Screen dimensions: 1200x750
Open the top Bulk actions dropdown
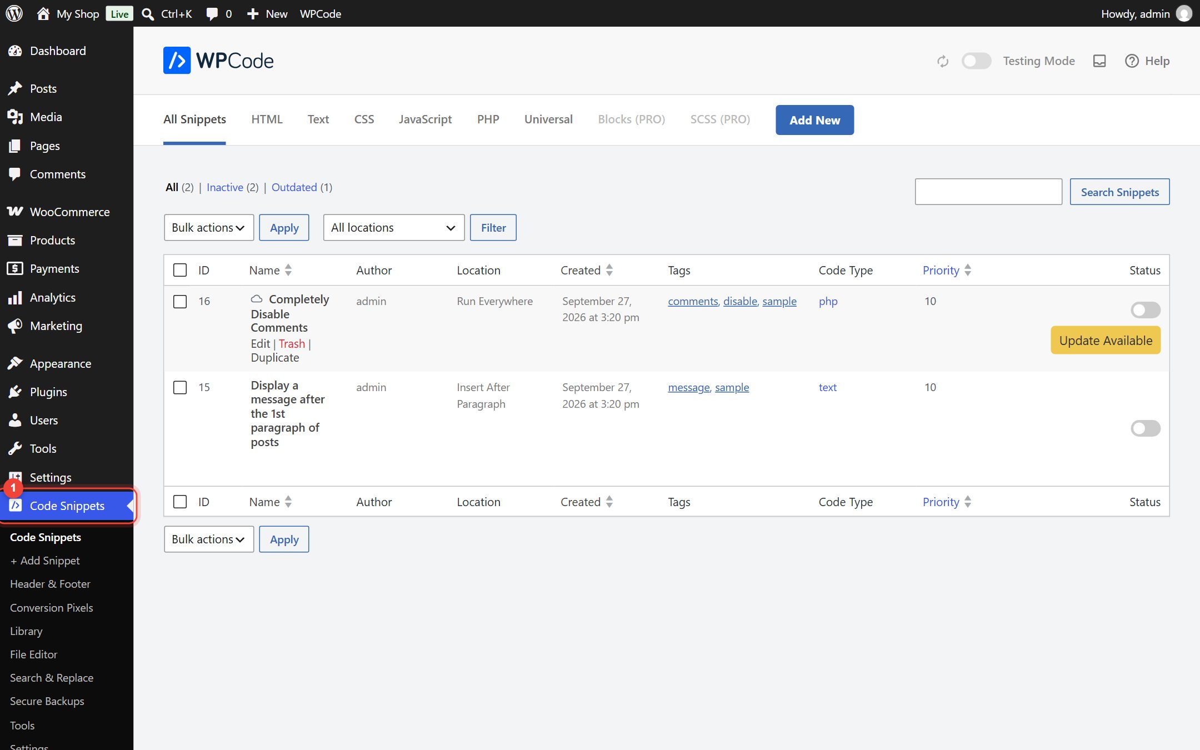(x=209, y=227)
